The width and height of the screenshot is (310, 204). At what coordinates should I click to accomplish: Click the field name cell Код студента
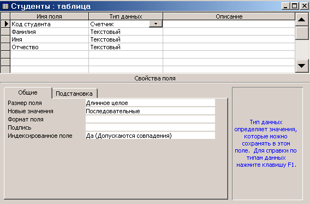click(50, 24)
